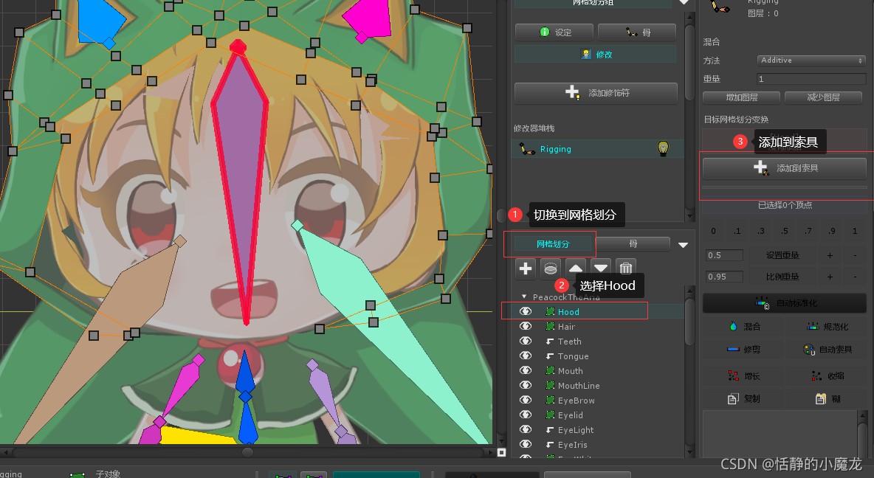874x478 pixels.
Task: Hide the Hood layer with its eye icon
Action: click(526, 311)
